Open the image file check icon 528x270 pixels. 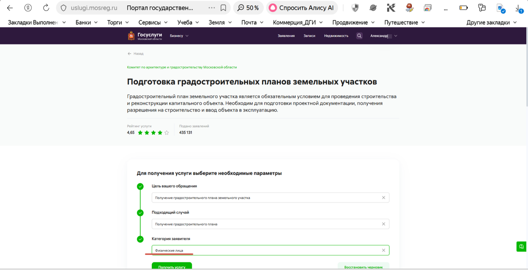click(501, 8)
